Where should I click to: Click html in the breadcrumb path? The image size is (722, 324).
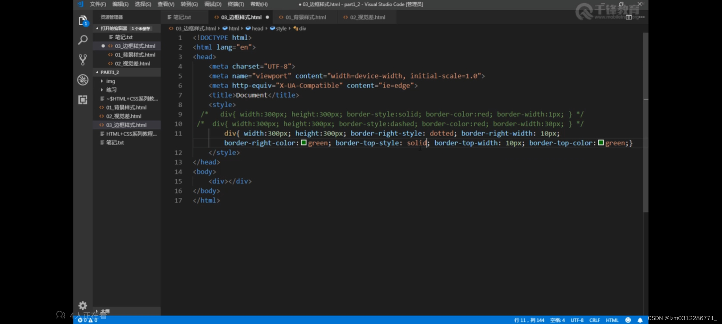pyautogui.click(x=234, y=28)
